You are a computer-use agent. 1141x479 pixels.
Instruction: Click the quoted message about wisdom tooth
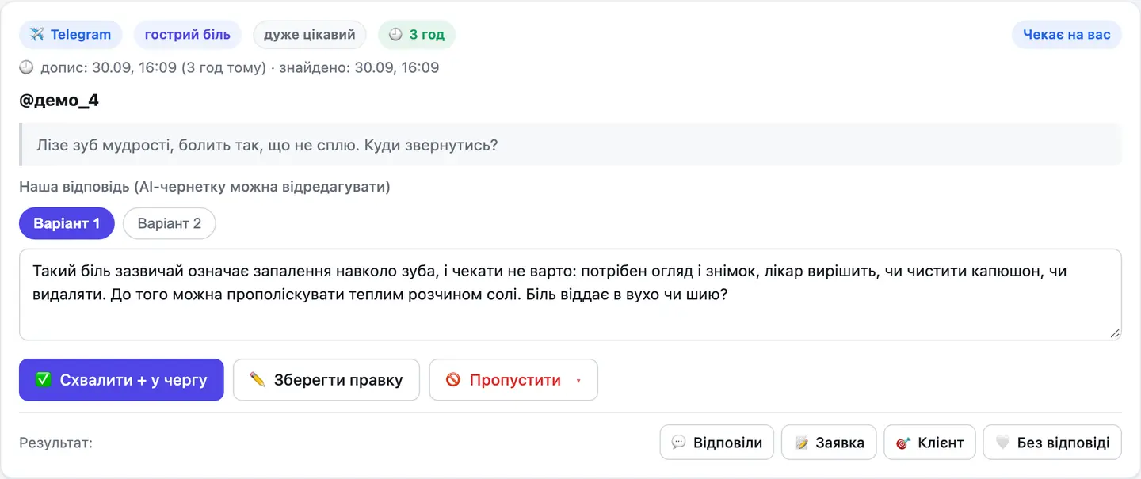pyautogui.click(x=570, y=145)
